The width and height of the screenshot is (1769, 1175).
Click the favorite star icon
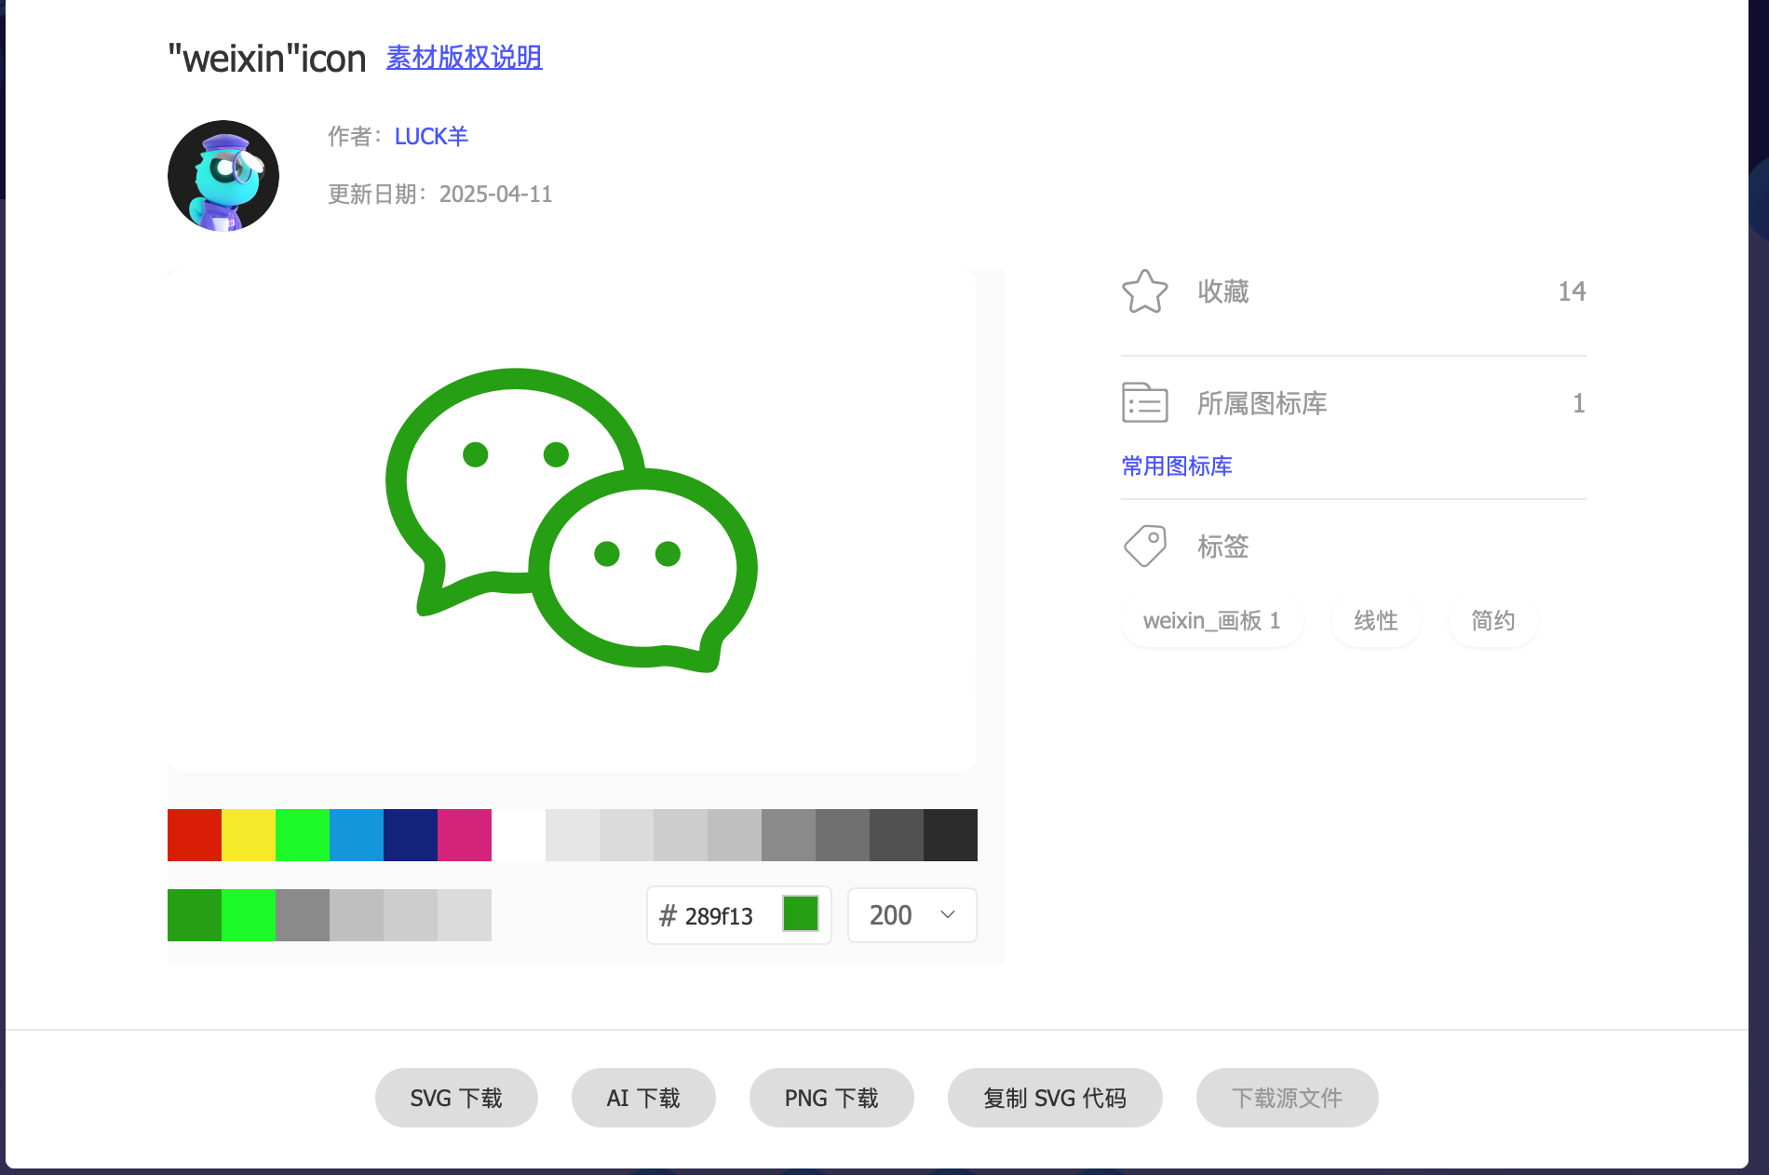pyautogui.click(x=1144, y=291)
